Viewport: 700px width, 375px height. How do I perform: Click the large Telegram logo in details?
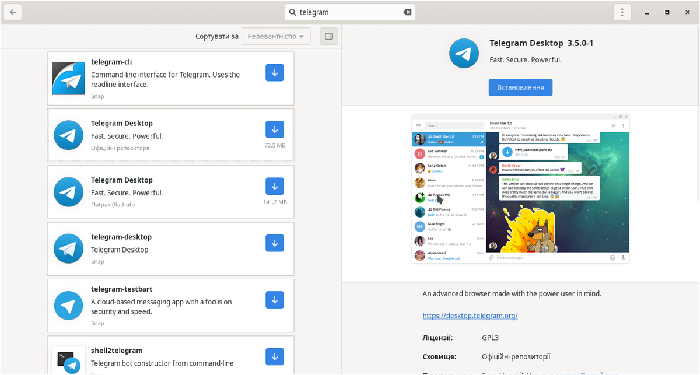464,54
